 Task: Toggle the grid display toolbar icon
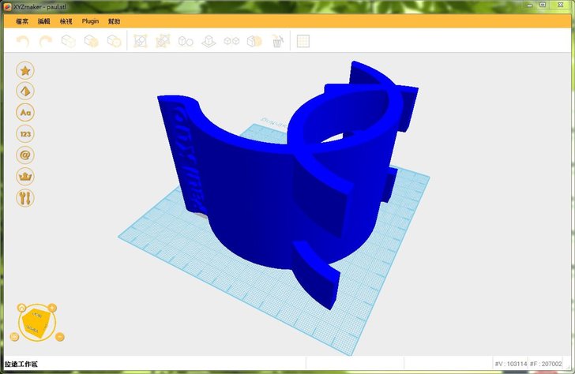(x=303, y=41)
